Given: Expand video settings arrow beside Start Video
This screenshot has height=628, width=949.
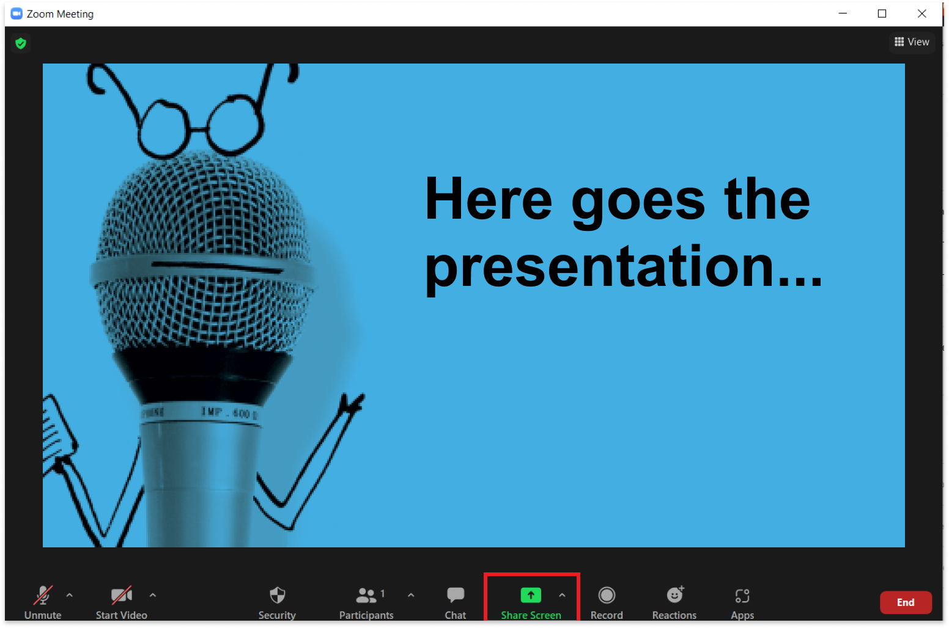Looking at the screenshot, I should point(153,595).
